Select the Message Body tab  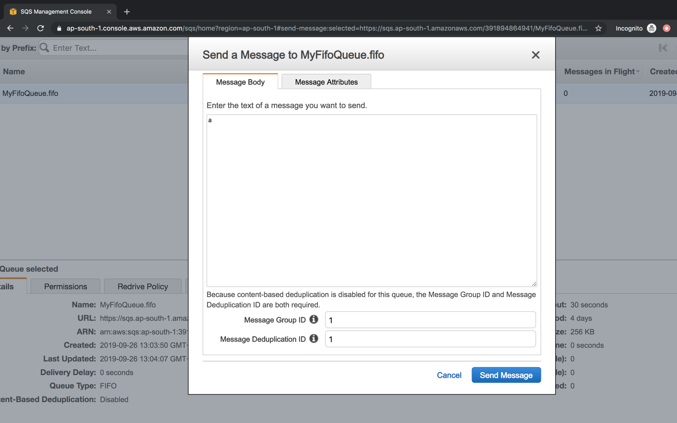coord(240,82)
